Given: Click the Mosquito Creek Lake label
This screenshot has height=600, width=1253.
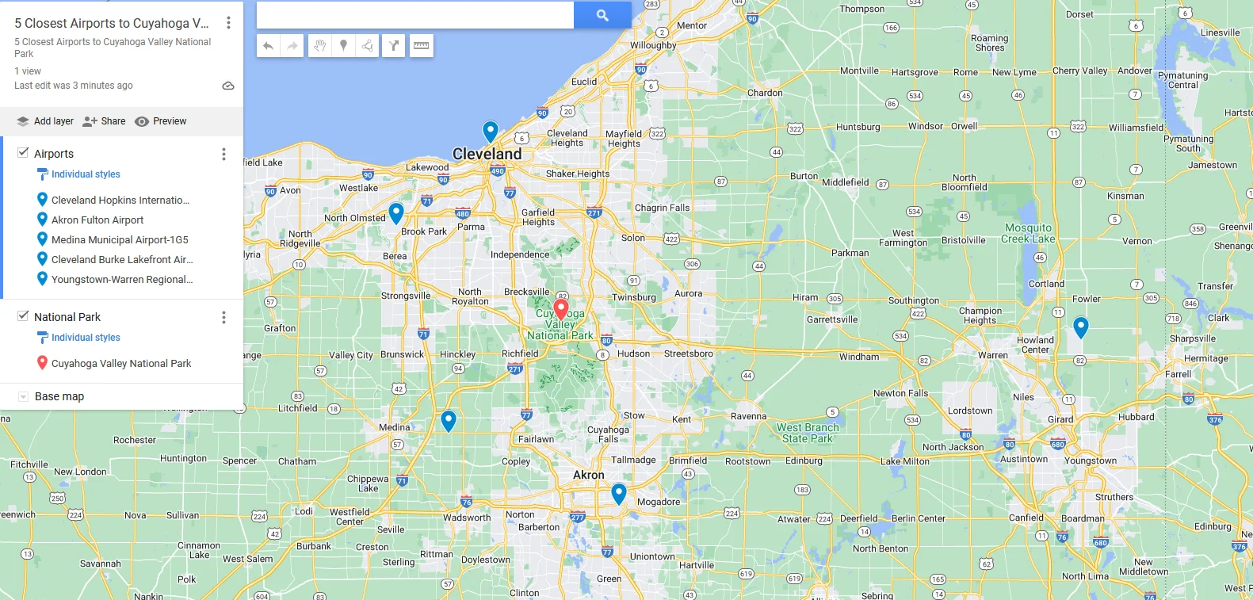Looking at the screenshot, I should click(1028, 233).
